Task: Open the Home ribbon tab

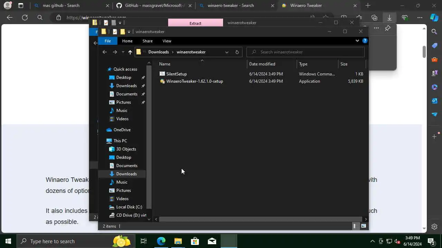Action: (x=127, y=41)
